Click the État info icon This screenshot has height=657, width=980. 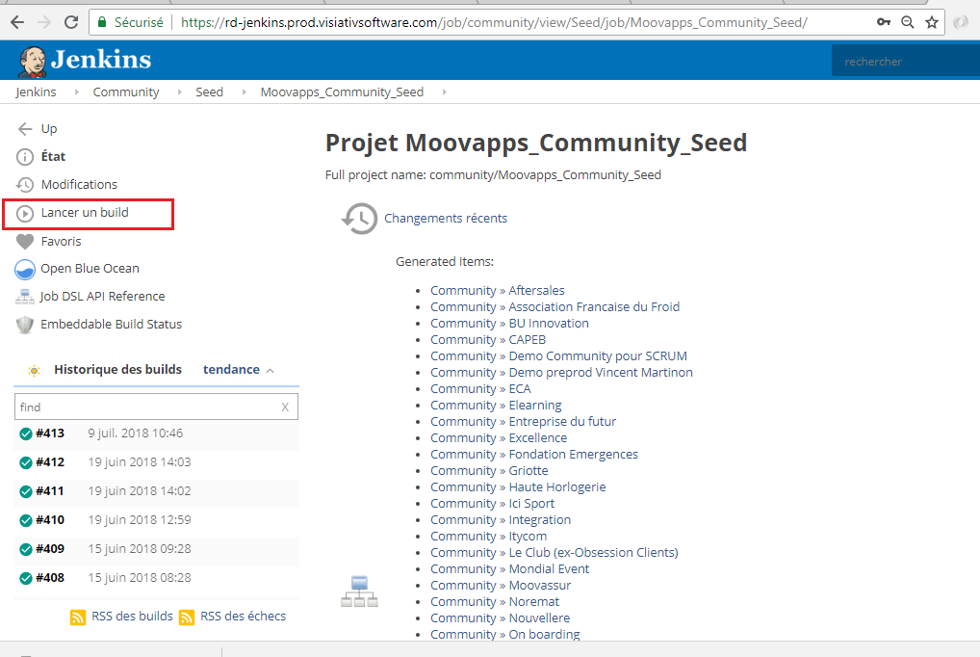(x=25, y=157)
